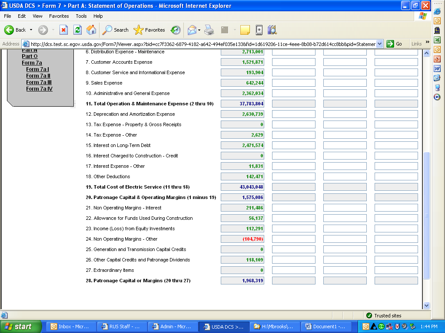
Task: Expand the address bar URL dropdown
Action: pyautogui.click(x=380, y=44)
